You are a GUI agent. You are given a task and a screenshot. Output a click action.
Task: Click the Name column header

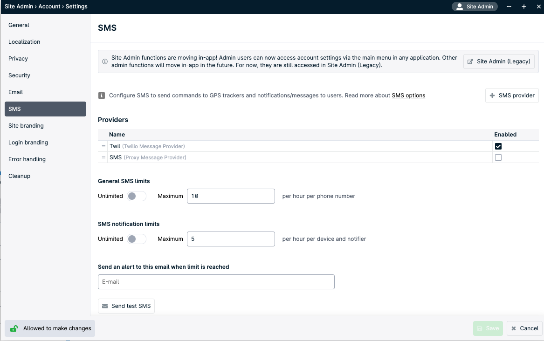[117, 135]
